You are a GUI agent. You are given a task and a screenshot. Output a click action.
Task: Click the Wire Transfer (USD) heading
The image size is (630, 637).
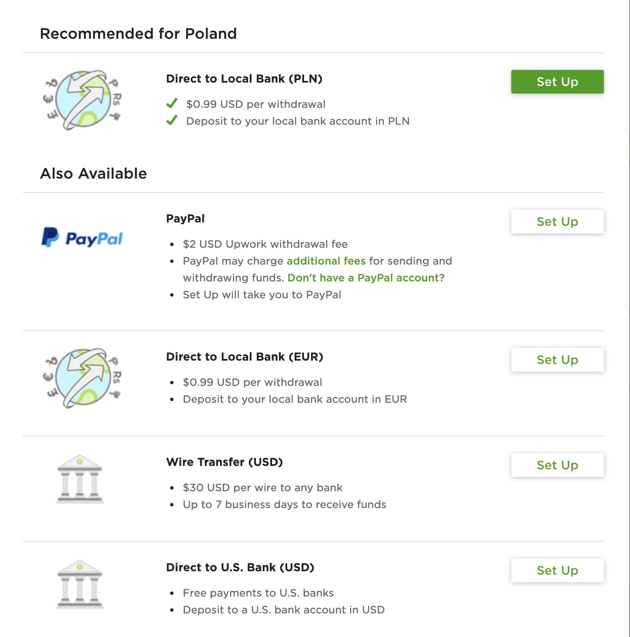[224, 462]
